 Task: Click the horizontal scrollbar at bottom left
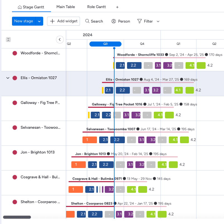[17, 217]
